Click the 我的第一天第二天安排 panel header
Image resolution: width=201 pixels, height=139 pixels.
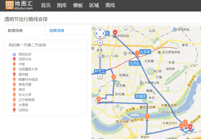click(27, 45)
